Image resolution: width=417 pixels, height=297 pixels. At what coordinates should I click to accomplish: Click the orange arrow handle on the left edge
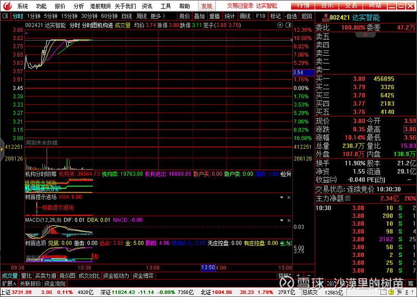pos(2,149)
